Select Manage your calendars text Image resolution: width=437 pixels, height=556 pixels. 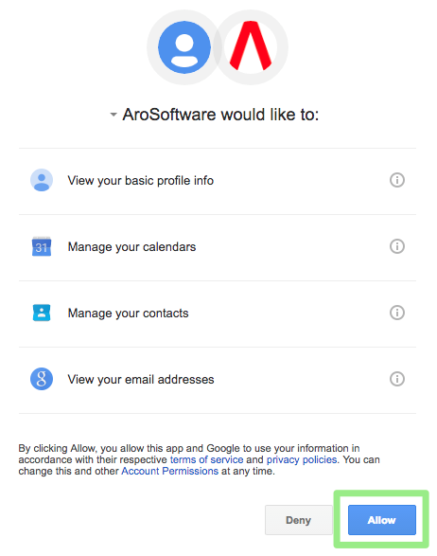131,247
